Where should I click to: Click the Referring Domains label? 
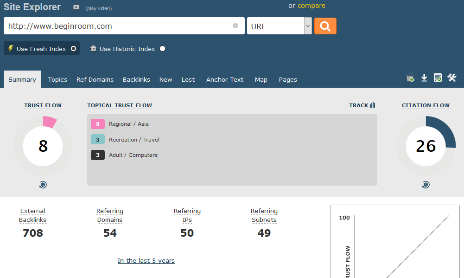[110, 215]
